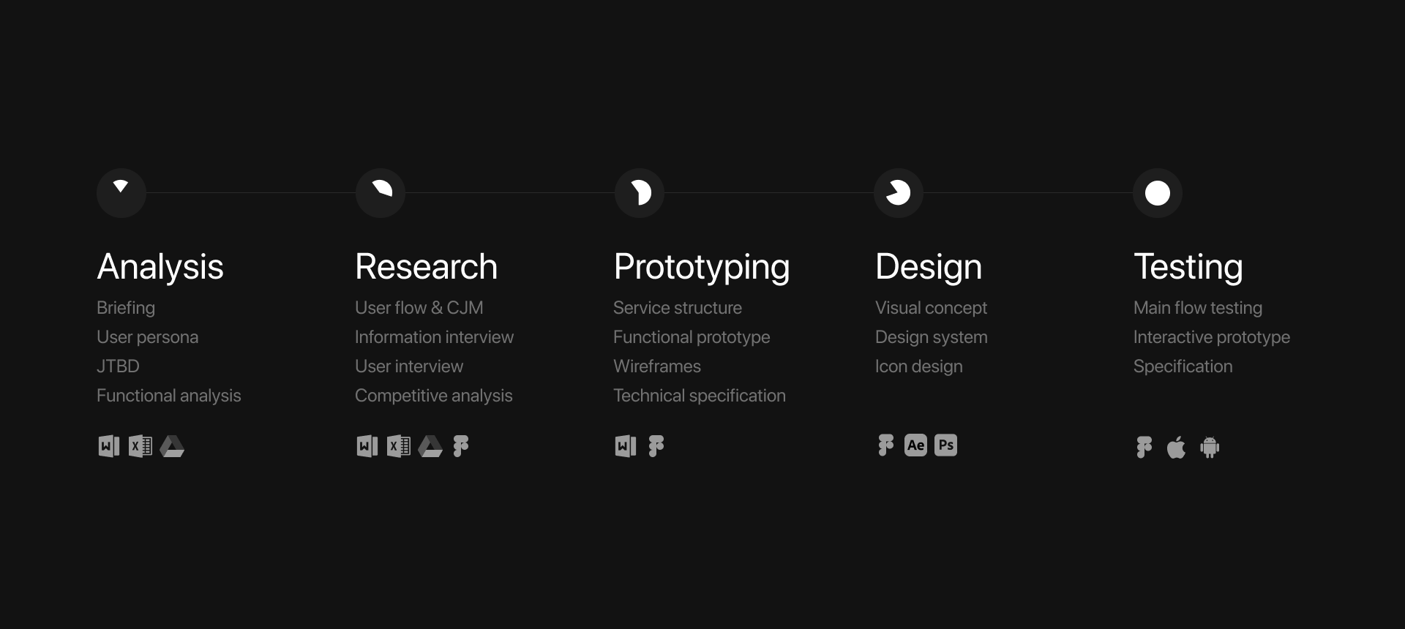Screen dimensions: 1405x629
Task: Click the Google Drive icon under Research
Action: click(x=430, y=446)
